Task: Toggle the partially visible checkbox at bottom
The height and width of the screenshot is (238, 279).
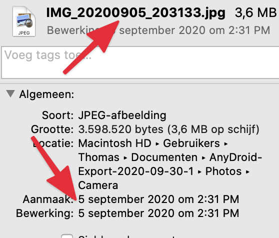Action: point(67,236)
